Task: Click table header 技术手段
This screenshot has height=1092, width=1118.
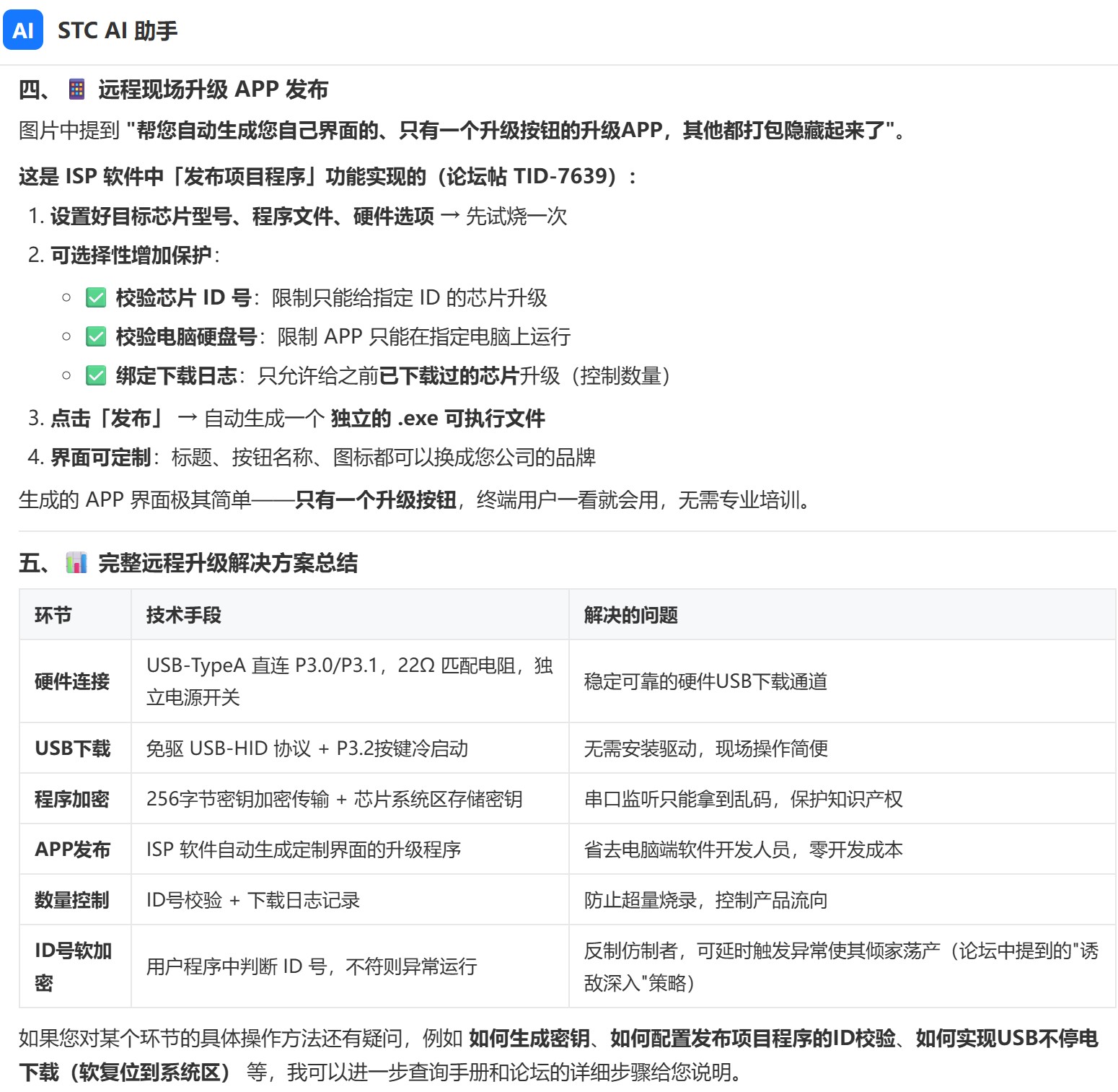Action: 184,615
